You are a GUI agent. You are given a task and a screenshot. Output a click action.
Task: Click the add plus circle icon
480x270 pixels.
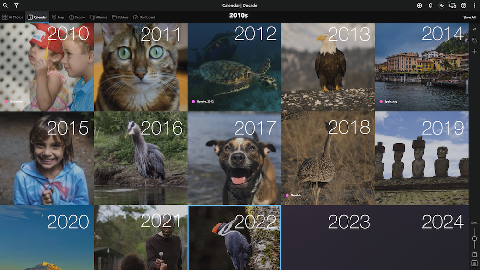(x=420, y=5)
